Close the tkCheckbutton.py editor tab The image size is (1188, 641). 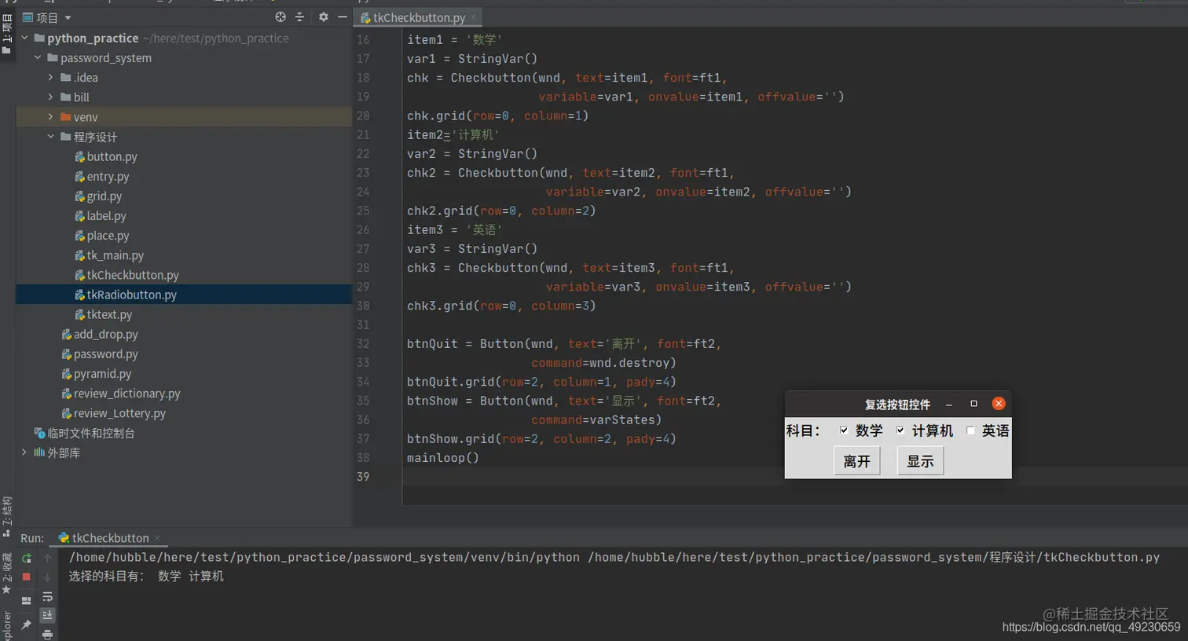point(473,16)
